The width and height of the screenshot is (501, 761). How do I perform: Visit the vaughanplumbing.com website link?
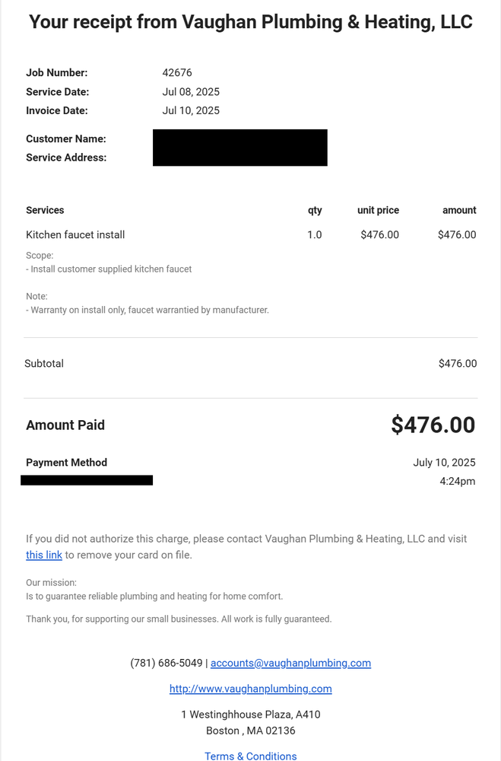click(x=250, y=689)
